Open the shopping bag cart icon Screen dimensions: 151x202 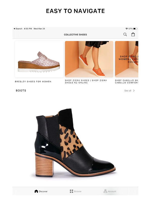pyautogui.click(x=133, y=34)
